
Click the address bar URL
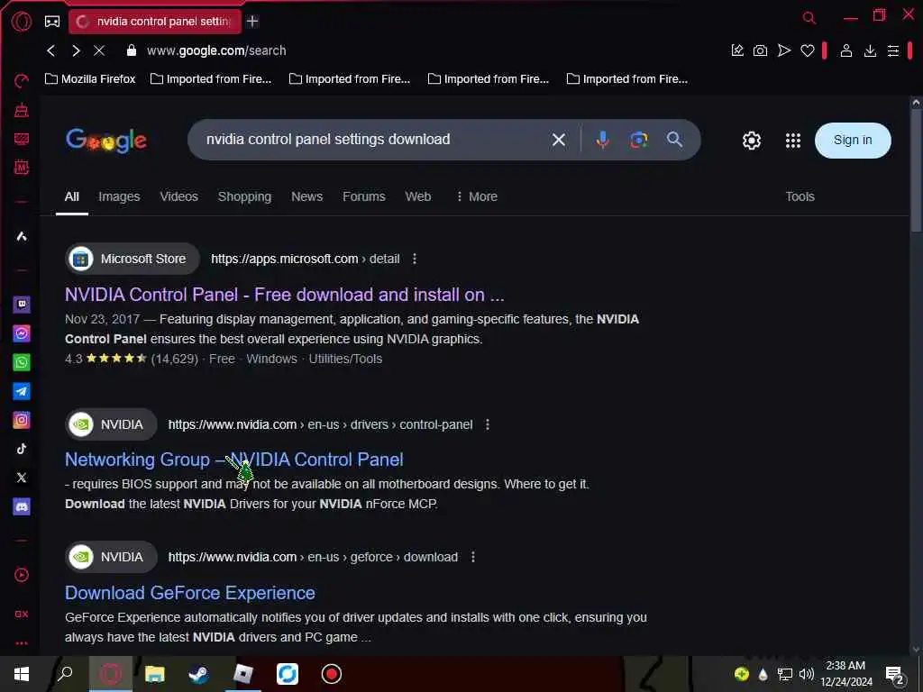tap(216, 50)
